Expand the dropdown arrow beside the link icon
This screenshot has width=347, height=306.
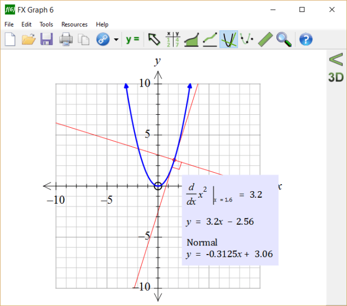tap(116, 40)
